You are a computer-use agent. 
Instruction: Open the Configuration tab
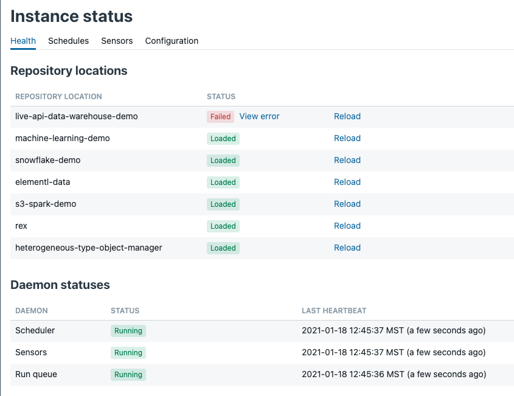pyautogui.click(x=172, y=41)
